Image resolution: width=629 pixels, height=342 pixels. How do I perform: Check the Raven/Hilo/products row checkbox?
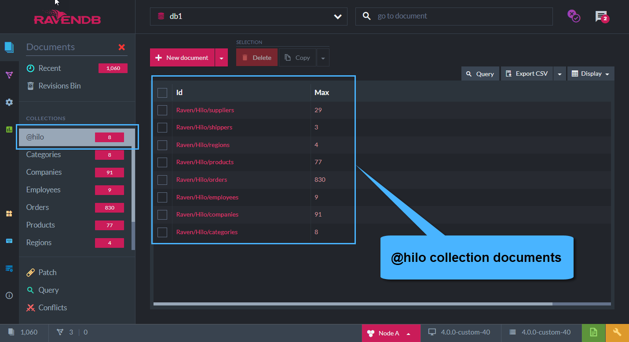pos(162,162)
